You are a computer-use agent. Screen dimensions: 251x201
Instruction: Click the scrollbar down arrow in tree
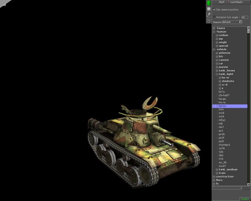tap(249, 184)
